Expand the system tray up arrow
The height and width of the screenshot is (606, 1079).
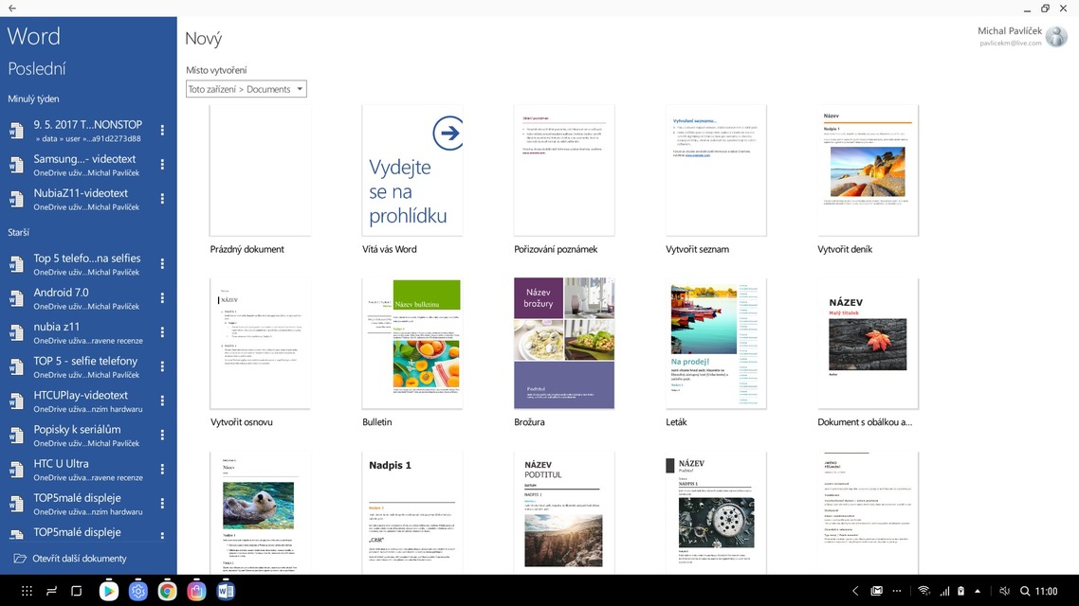[978, 591]
